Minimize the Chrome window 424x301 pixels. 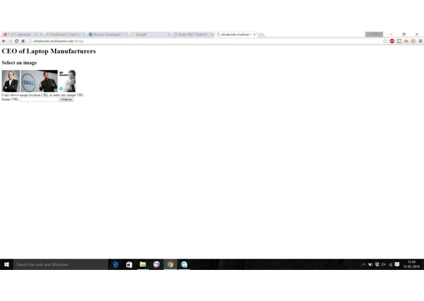coord(391,34)
